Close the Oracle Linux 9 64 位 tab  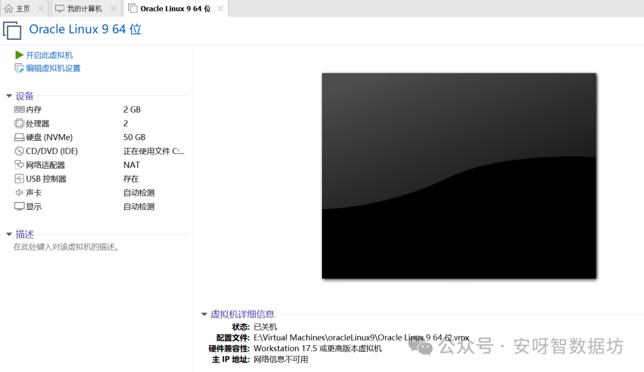point(221,8)
